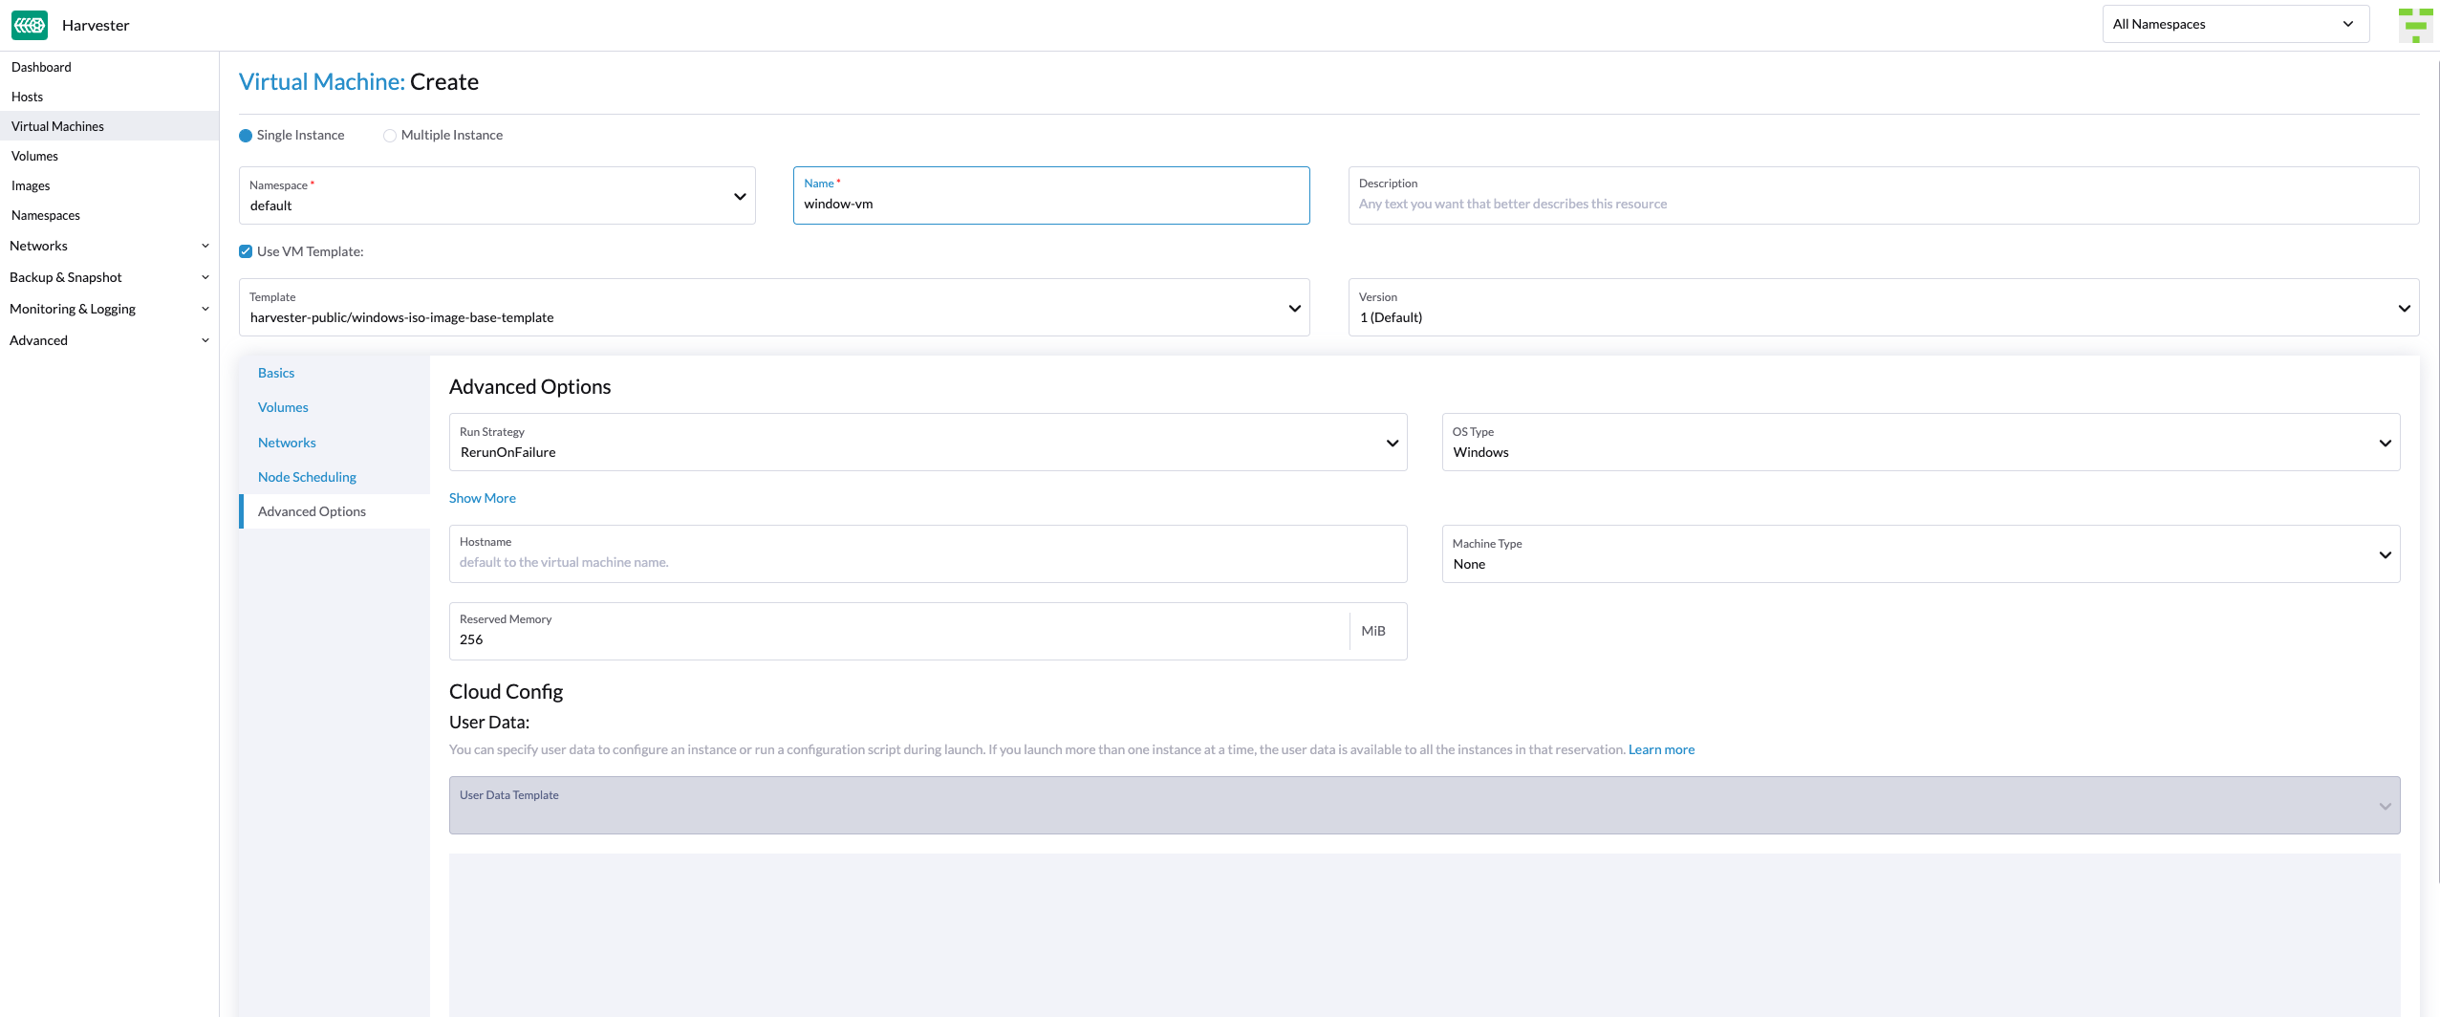Click the Hostname input field

coord(927,562)
